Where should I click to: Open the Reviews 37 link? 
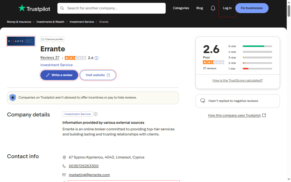tap(50, 58)
